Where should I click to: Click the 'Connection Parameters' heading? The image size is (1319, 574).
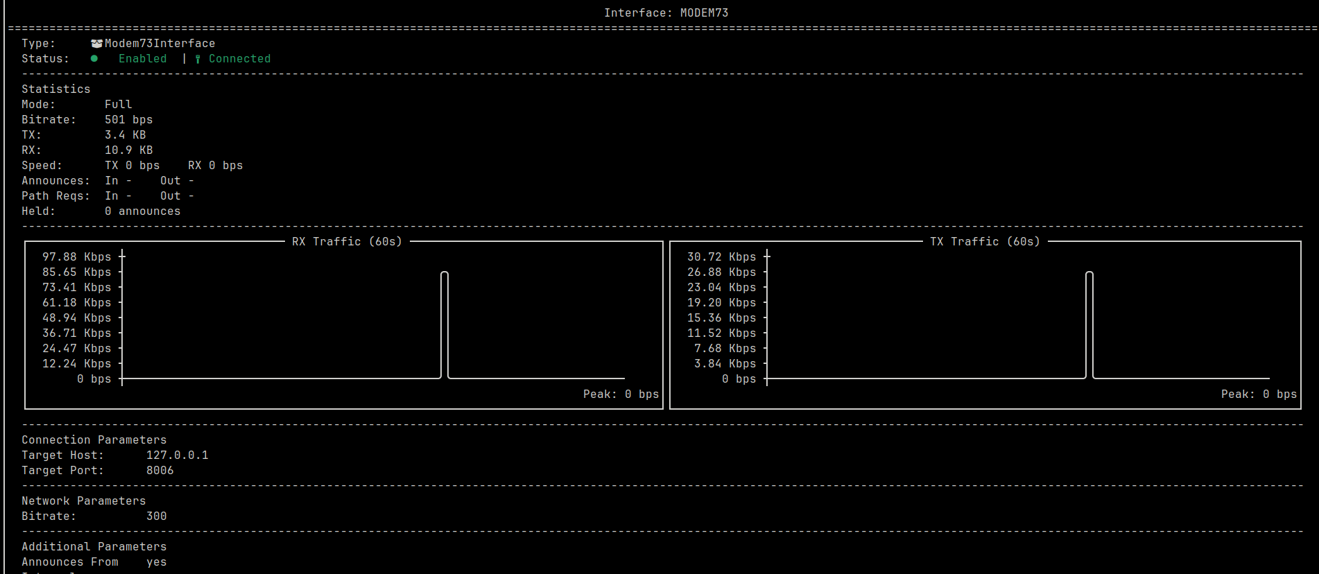point(94,440)
